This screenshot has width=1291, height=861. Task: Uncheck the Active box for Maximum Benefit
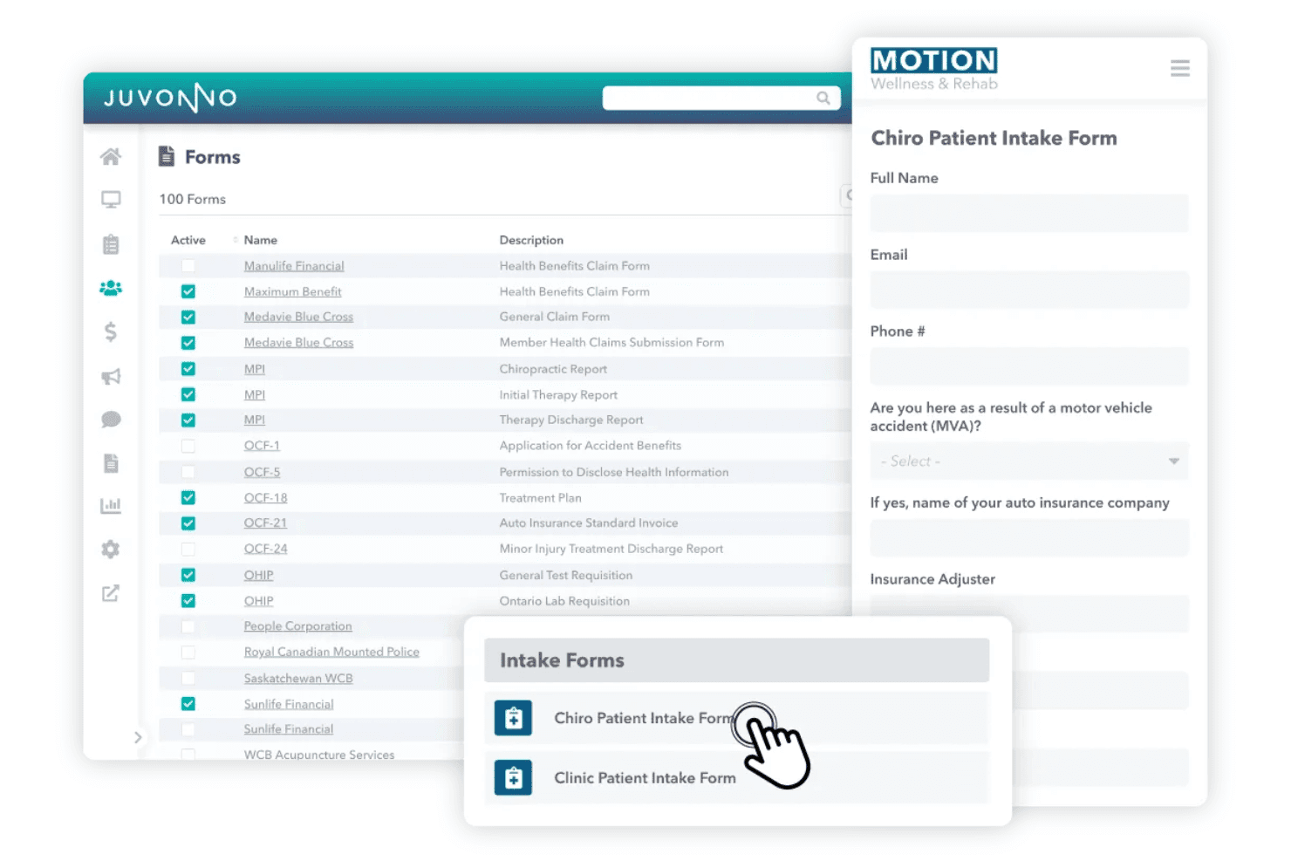click(188, 291)
